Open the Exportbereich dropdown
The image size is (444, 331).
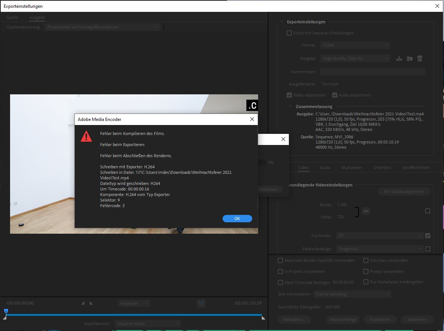pos(147,323)
